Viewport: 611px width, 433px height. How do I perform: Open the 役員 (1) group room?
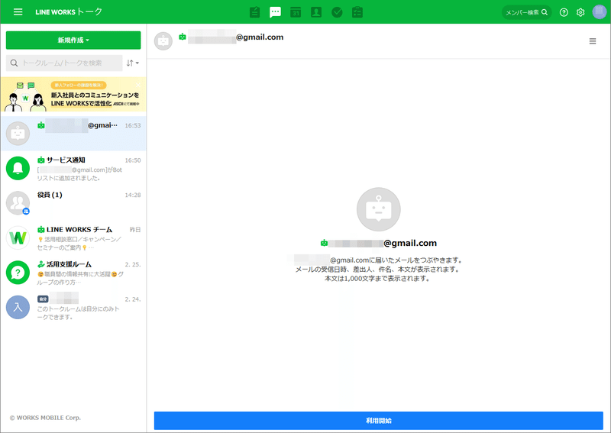[x=73, y=202]
